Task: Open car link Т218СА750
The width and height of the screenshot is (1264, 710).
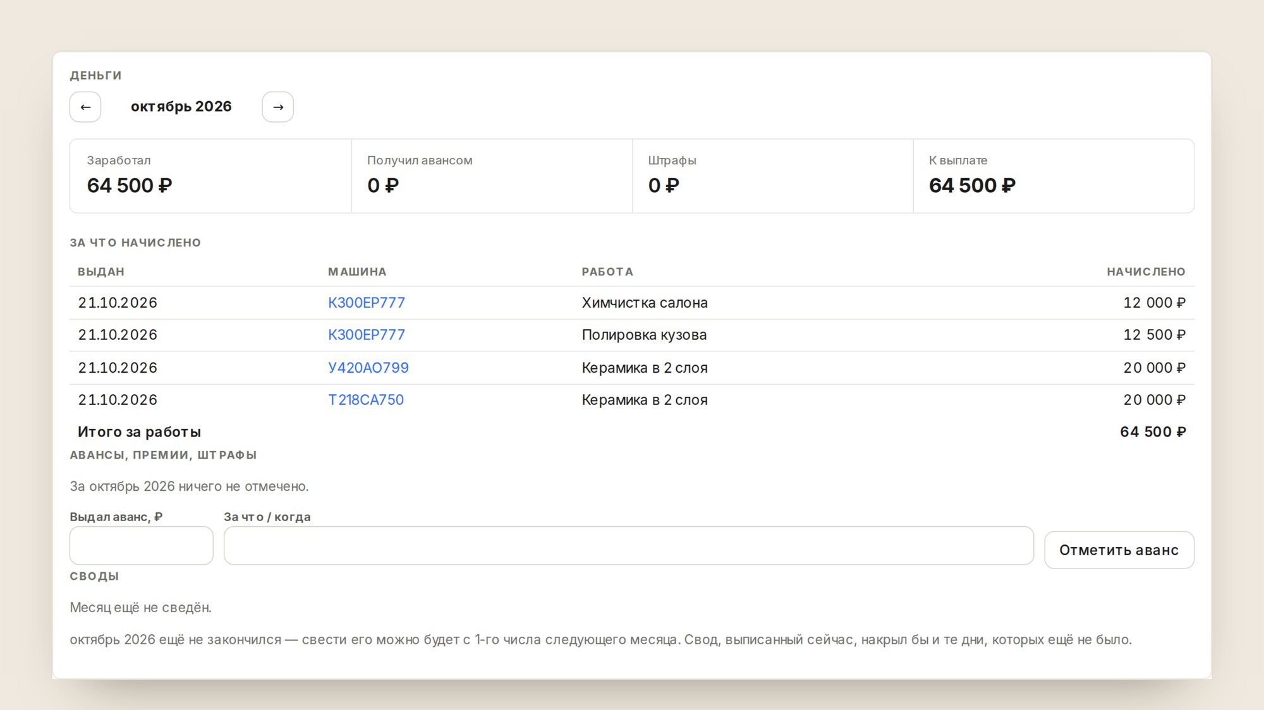Action: coord(366,400)
